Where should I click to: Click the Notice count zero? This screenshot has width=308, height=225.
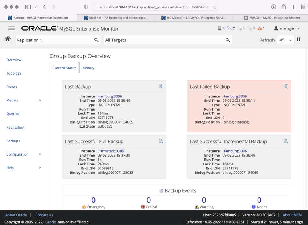(259, 200)
